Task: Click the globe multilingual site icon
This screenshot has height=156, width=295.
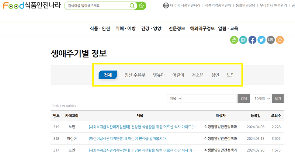Action: (x=166, y=6)
